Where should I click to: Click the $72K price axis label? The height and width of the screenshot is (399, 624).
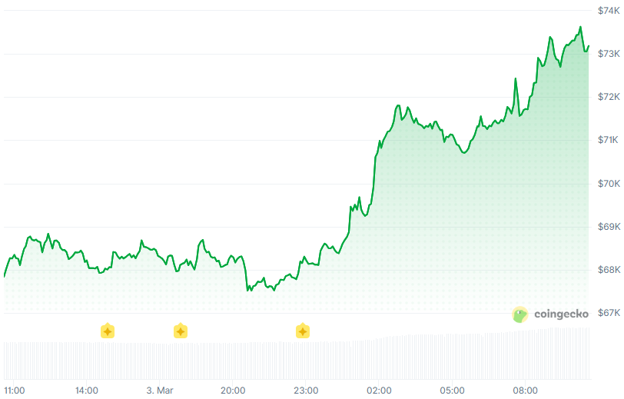coord(609,97)
